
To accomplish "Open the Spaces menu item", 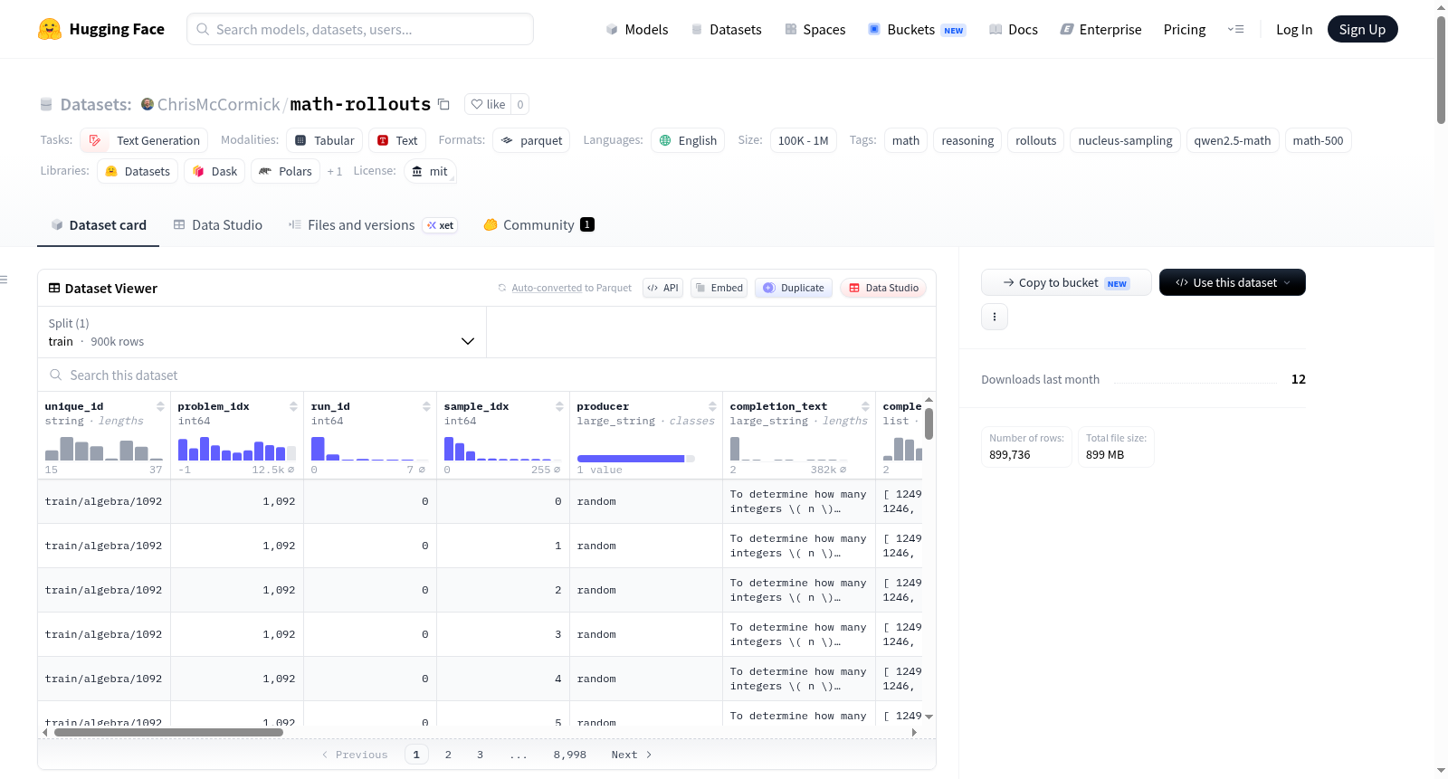I will pos(814,29).
